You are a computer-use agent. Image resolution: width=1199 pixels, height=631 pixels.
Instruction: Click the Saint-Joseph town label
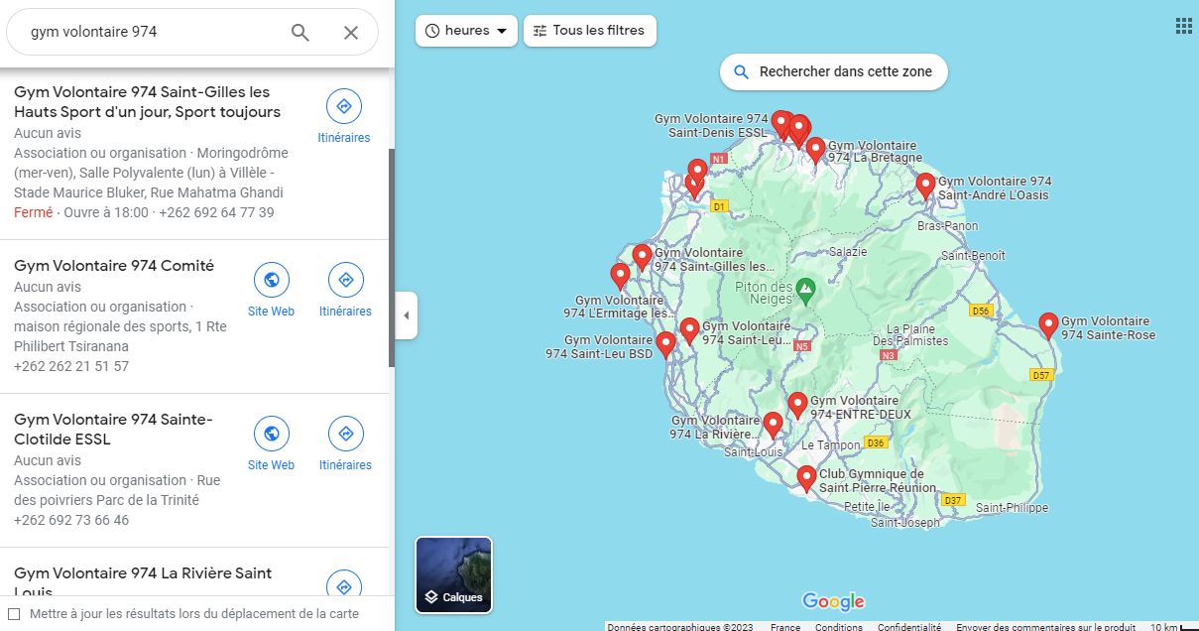(904, 522)
